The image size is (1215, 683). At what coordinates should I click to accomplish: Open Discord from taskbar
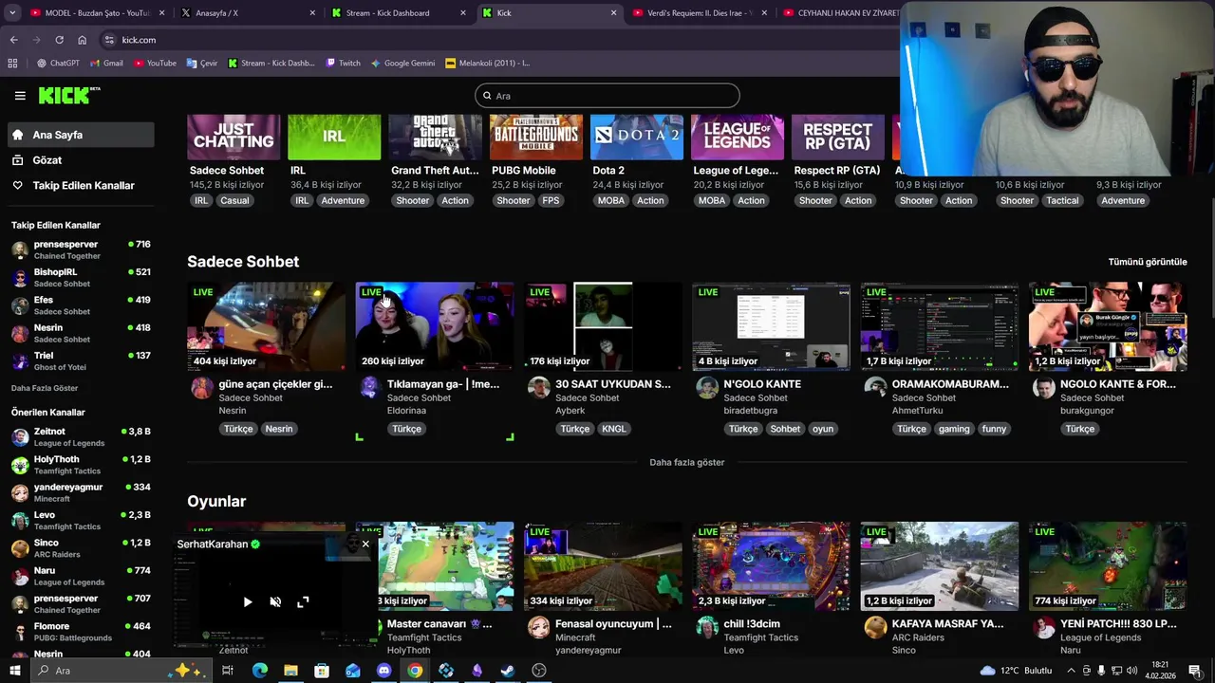click(383, 671)
